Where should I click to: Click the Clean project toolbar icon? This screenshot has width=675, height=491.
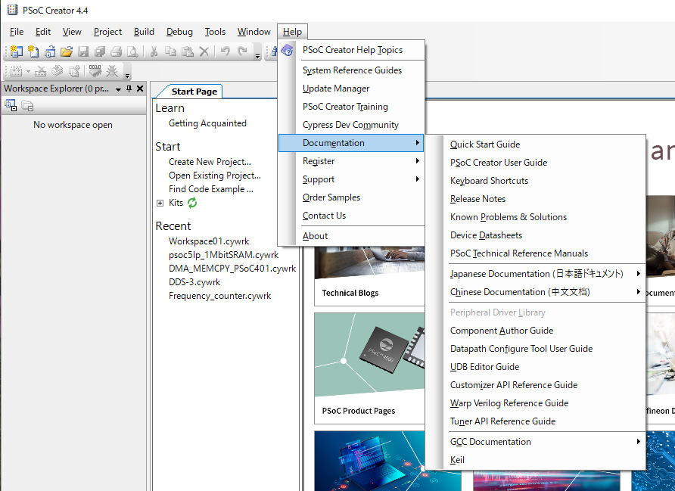(40, 71)
